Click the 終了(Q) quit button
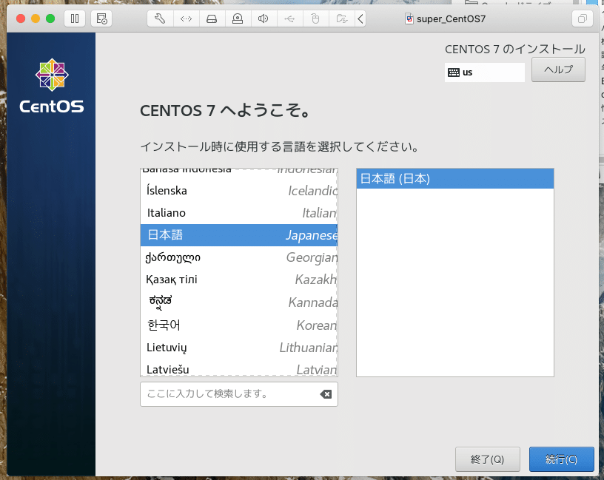The width and height of the screenshot is (604, 480). point(488,459)
